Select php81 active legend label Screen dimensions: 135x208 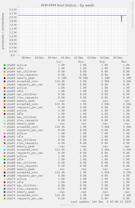(x=17, y=133)
